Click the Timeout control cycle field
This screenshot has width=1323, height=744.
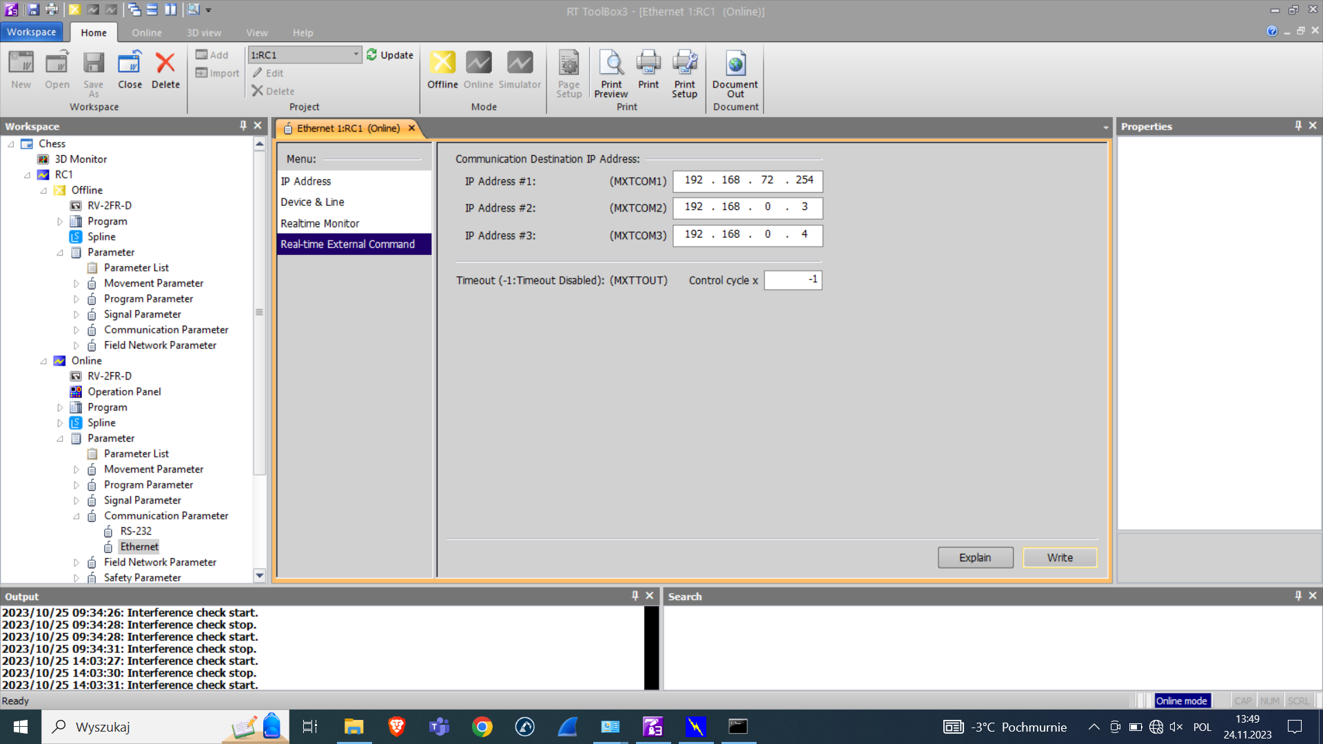pos(792,280)
